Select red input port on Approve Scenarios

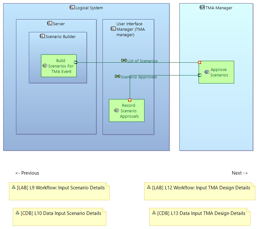tap(200, 62)
